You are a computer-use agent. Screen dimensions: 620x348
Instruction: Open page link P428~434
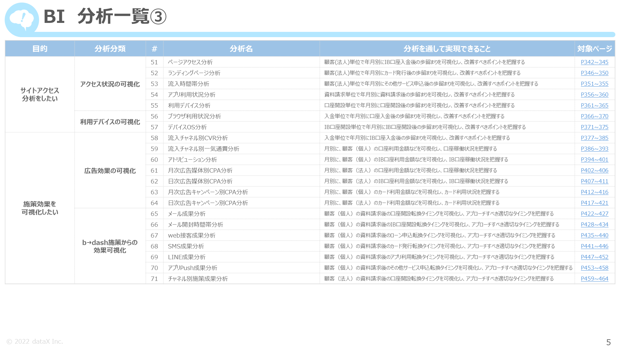click(x=594, y=225)
